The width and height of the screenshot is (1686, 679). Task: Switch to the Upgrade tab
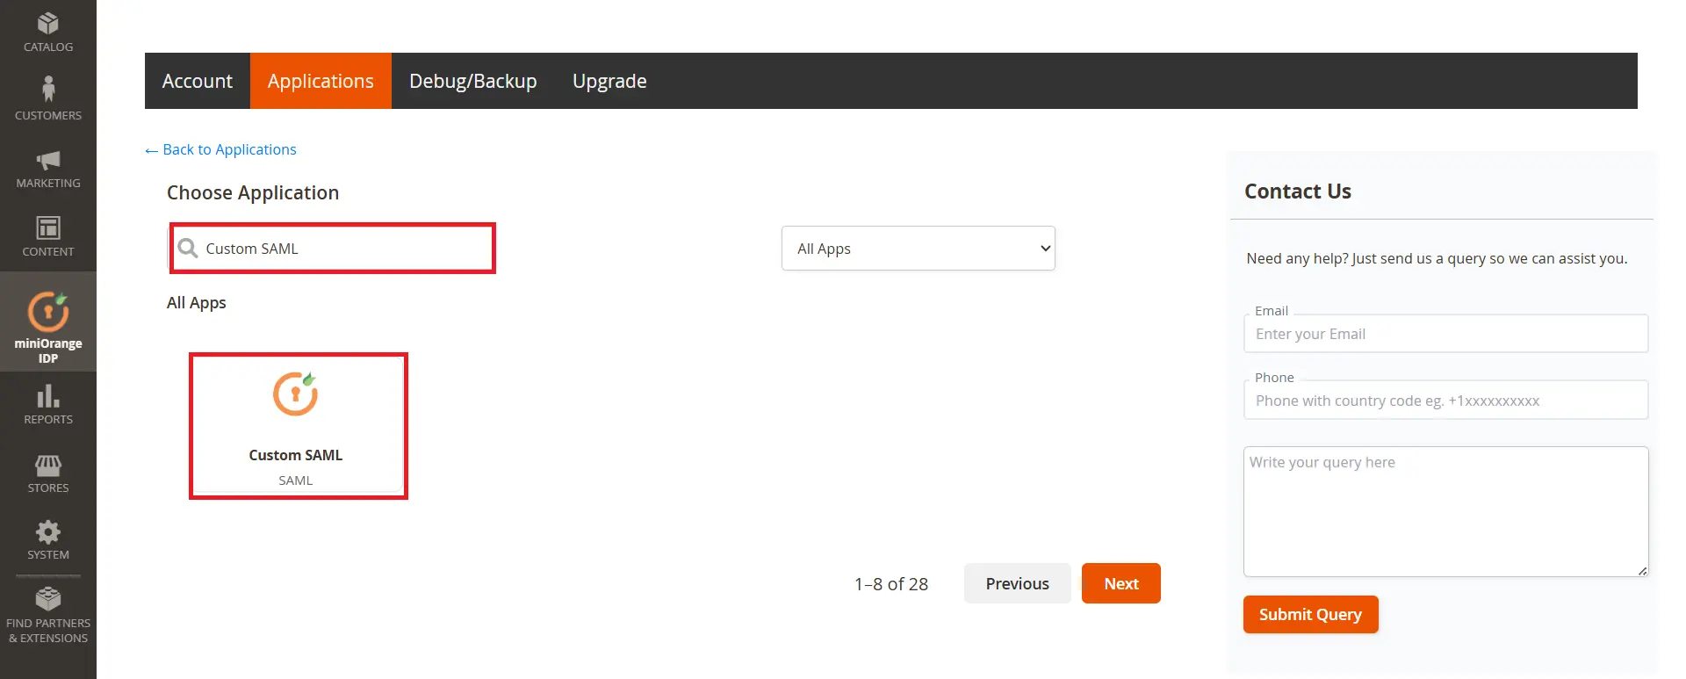point(609,81)
